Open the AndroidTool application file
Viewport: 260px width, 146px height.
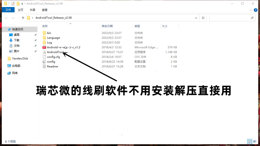point(54,52)
